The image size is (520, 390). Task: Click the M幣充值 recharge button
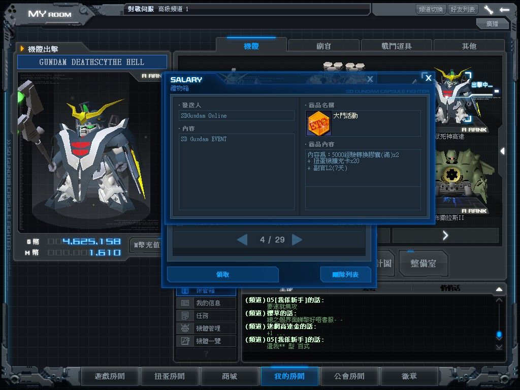tap(146, 245)
